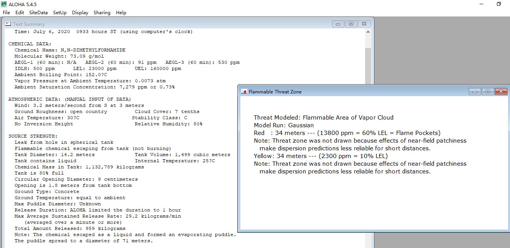Click the 'CHEMICAL DATA:' heading
Screen dimensions: 510x248
30,44
